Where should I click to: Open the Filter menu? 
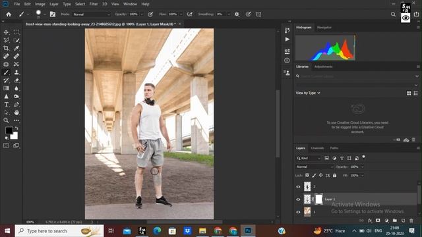pyautogui.click(x=94, y=4)
